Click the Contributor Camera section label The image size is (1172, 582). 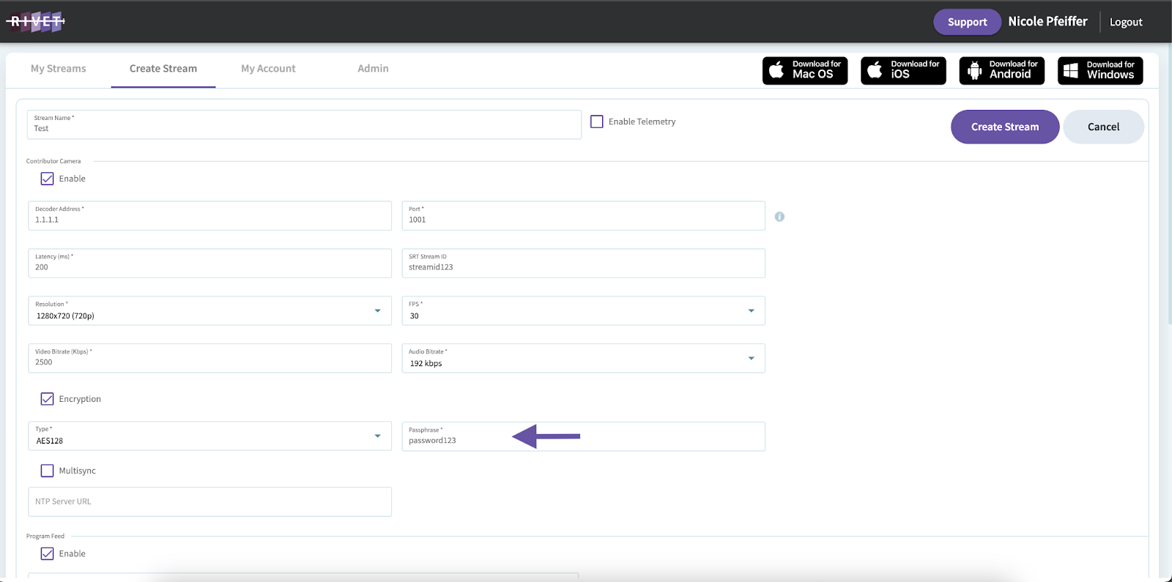coord(53,161)
